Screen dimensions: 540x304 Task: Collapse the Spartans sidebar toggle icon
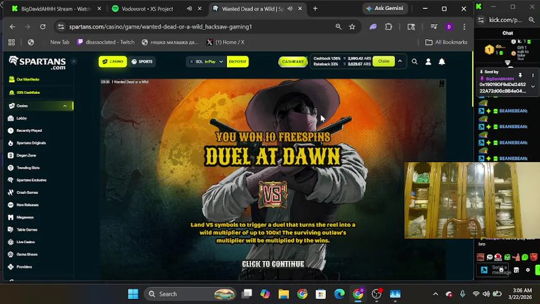tap(73, 61)
